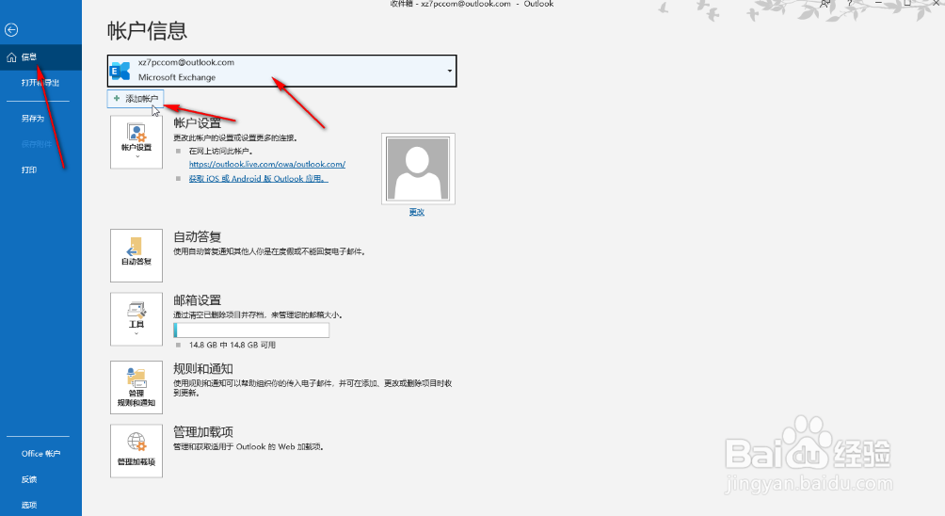Click the home icon beside 信息
Viewport: 945px width, 516px height.
tap(11, 57)
